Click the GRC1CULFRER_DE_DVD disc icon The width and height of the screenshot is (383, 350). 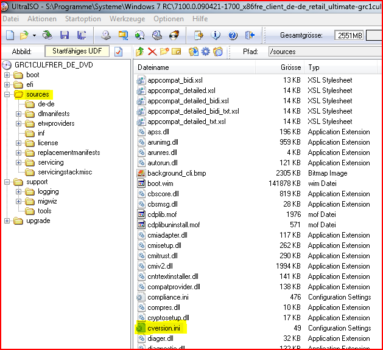(7, 65)
